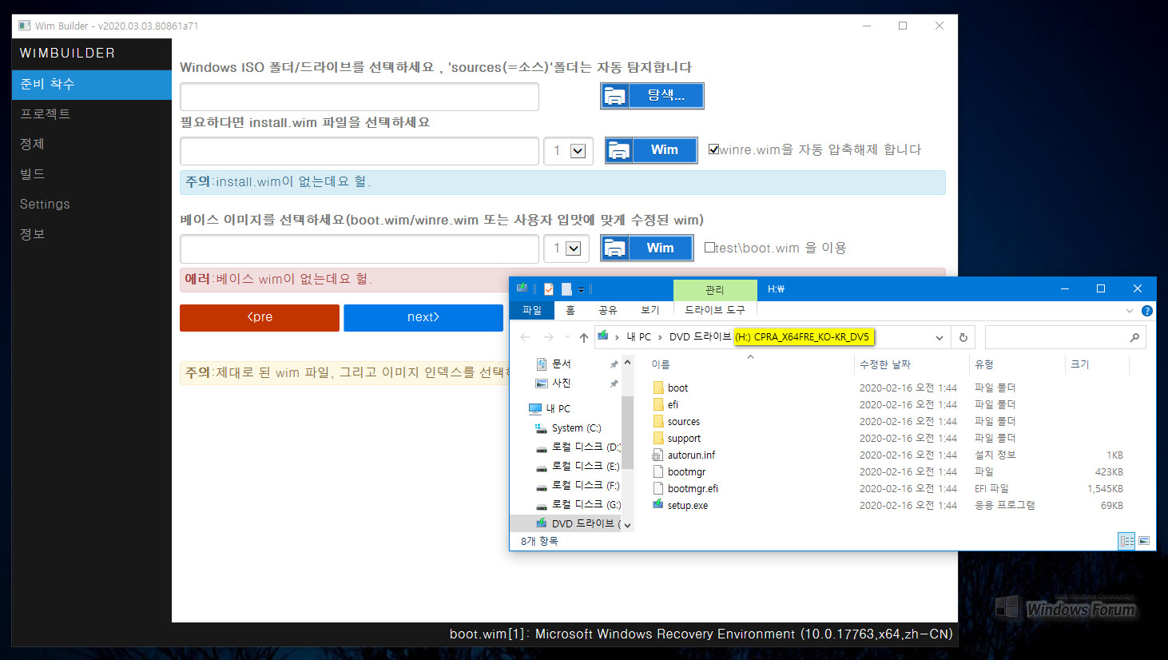This screenshot has width=1168, height=660.
Task: Click the Windows ISO folder path input
Action: [360, 97]
